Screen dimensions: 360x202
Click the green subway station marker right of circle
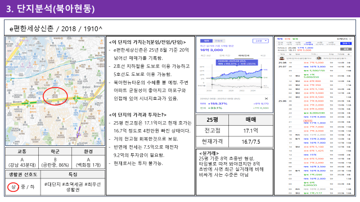76,98
